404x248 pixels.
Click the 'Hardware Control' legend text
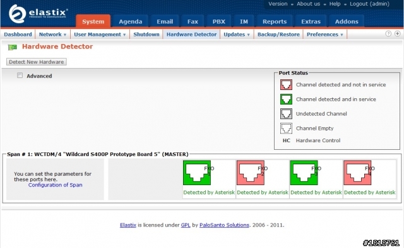point(318,140)
